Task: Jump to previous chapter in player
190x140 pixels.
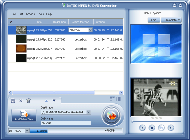Action: pos(161,128)
